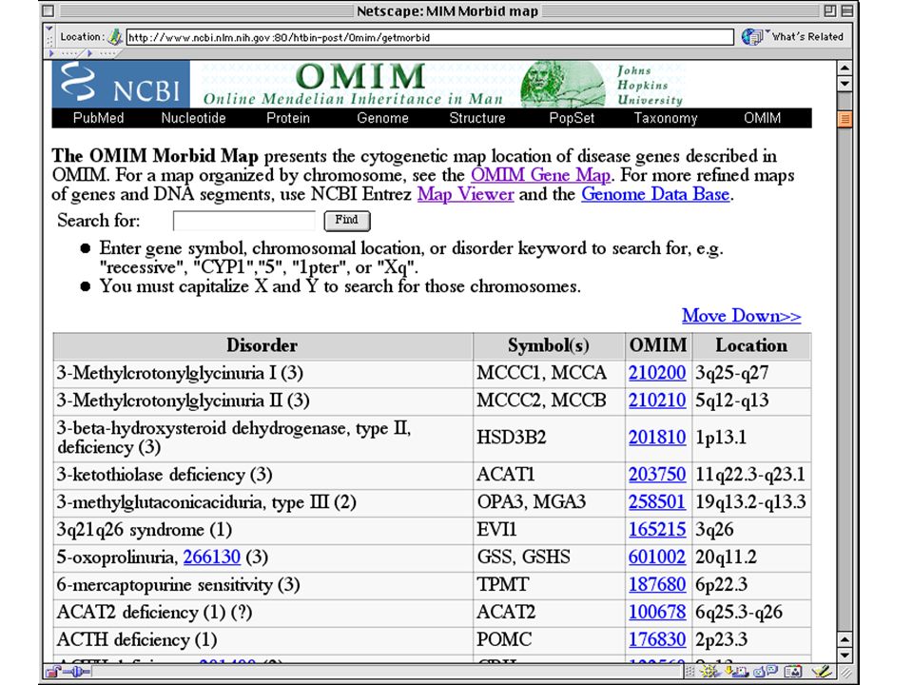Open OMIM entry 210210
The image size is (913, 685).
[x=657, y=401]
